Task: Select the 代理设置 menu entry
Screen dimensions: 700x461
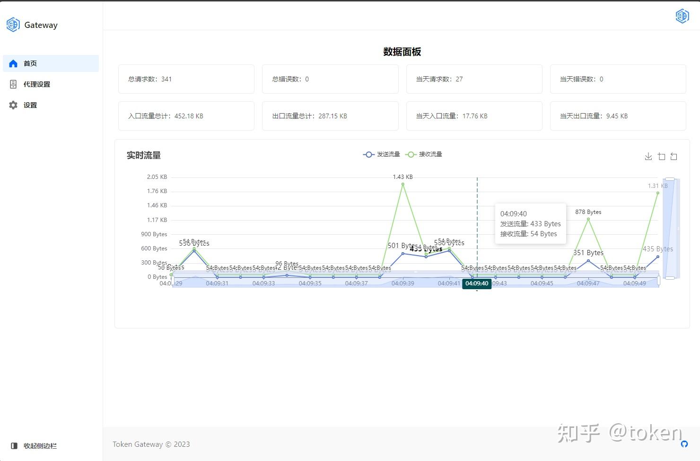Action: [37, 84]
